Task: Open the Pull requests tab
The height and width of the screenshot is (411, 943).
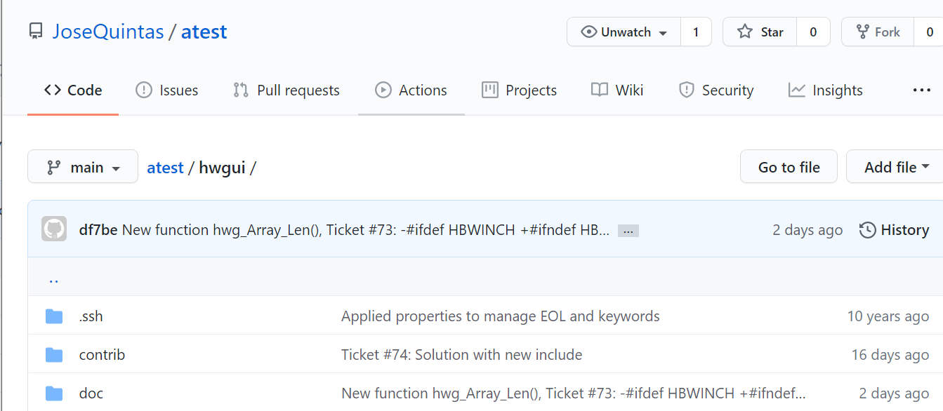Action: 286,90
